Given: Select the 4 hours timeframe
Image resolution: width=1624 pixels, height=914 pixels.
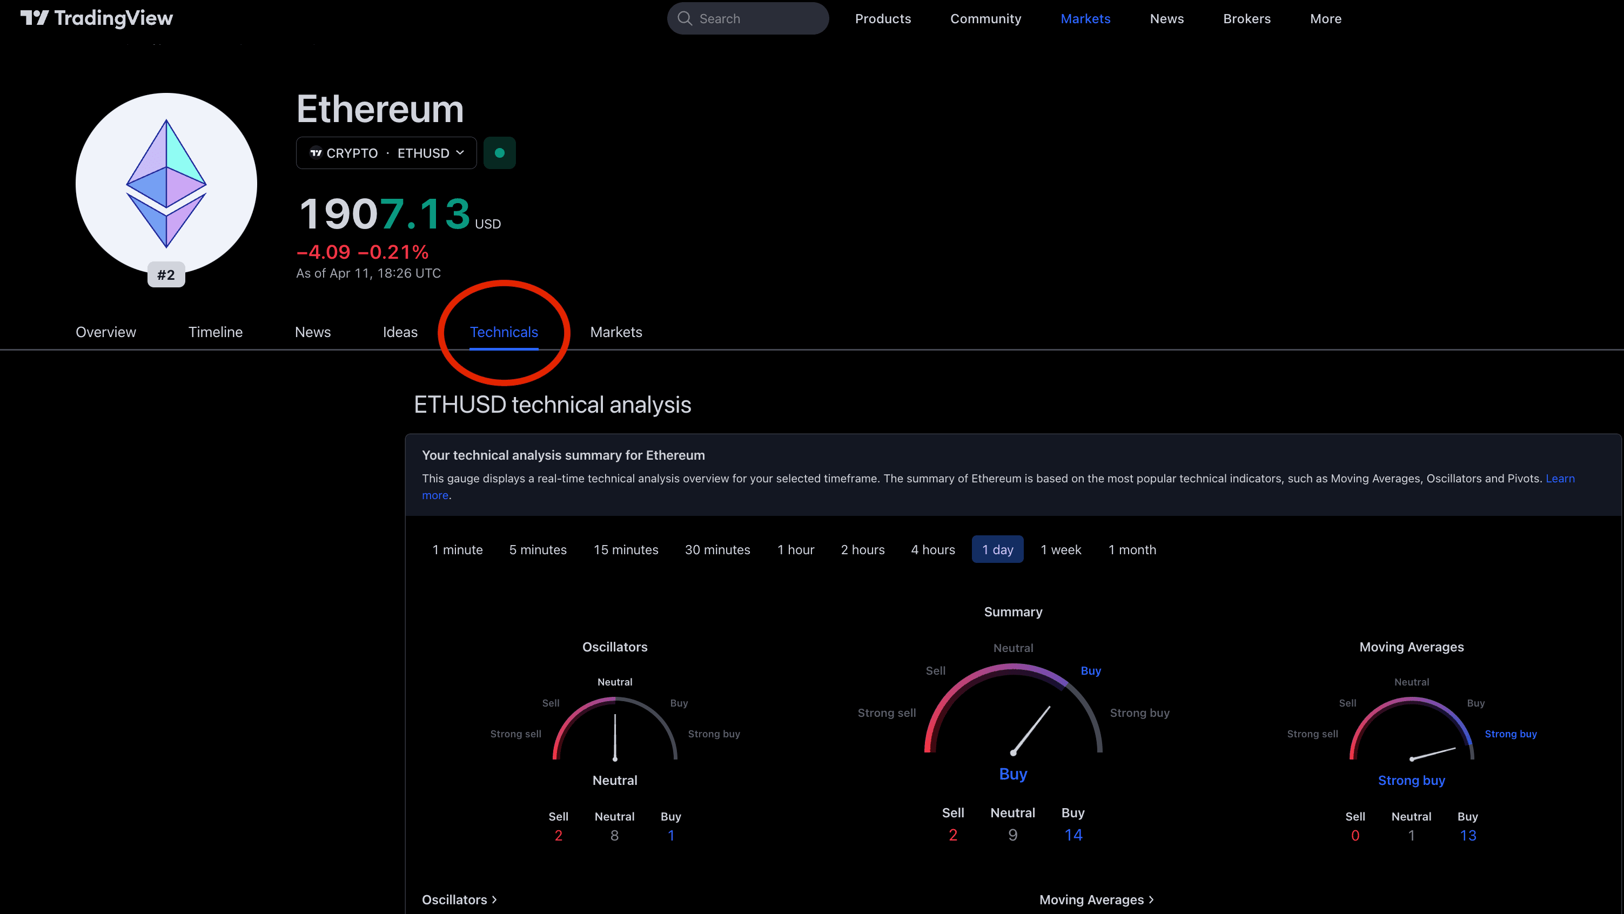Looking at the screenshot, I should coord(932,550).
